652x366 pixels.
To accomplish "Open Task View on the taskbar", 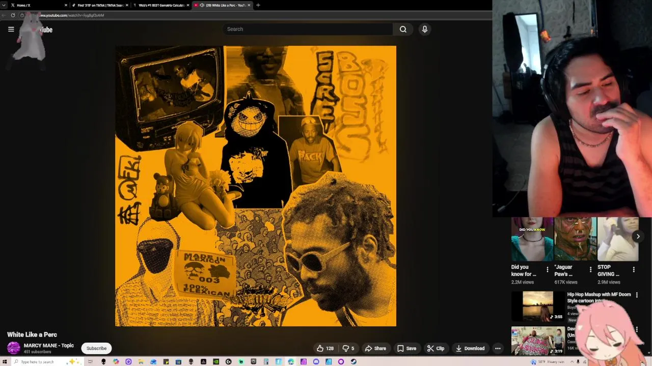I will (90, 362).
